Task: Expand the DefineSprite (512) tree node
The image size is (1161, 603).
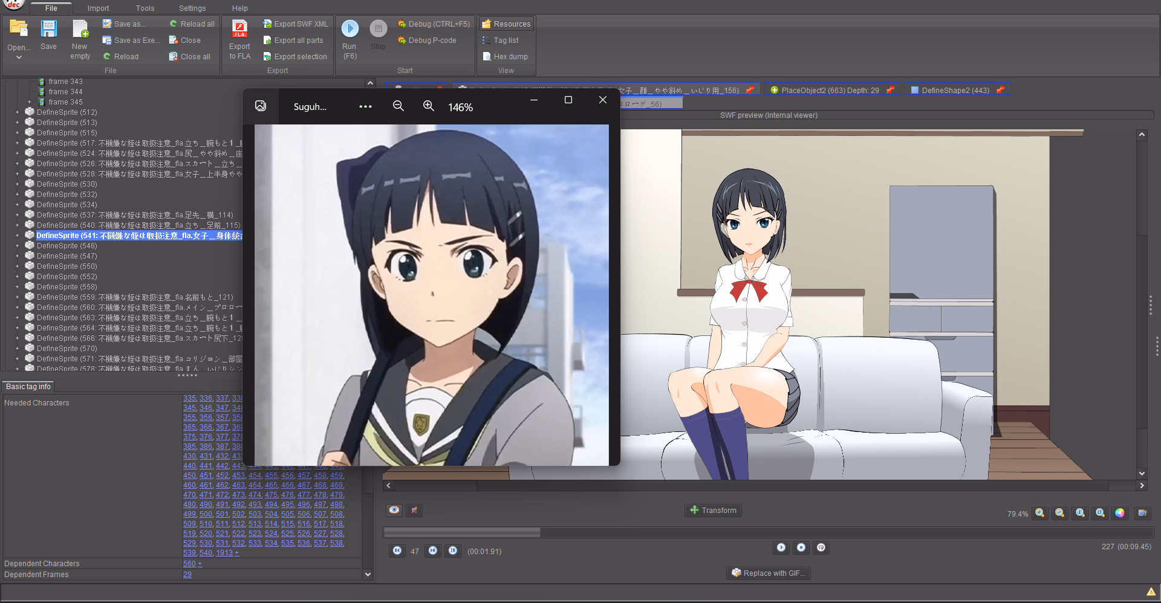Action: click(x=18, y=112)
